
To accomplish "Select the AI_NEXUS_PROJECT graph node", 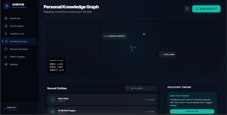I will click(115, 36).
